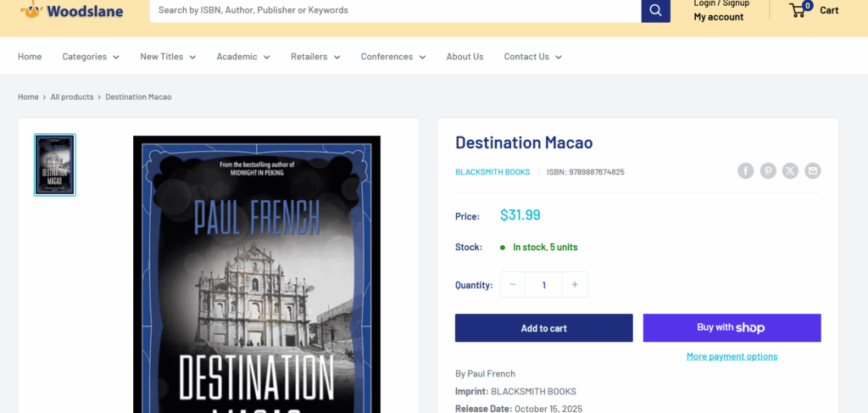Open the Home menu item
Image resolution: width=868 pixels, height=413 pixels.
point(30,57)
